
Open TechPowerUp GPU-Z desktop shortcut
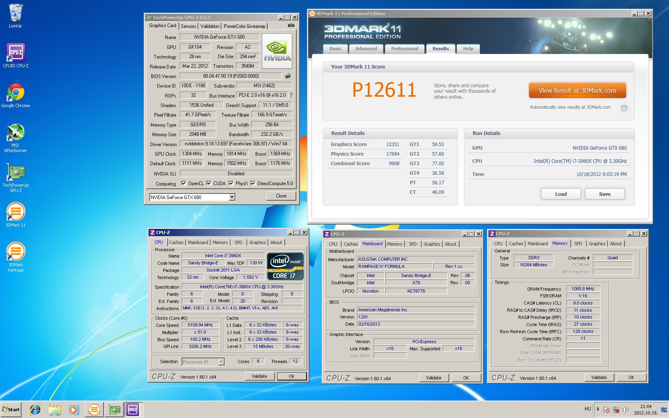click(16, 178)
